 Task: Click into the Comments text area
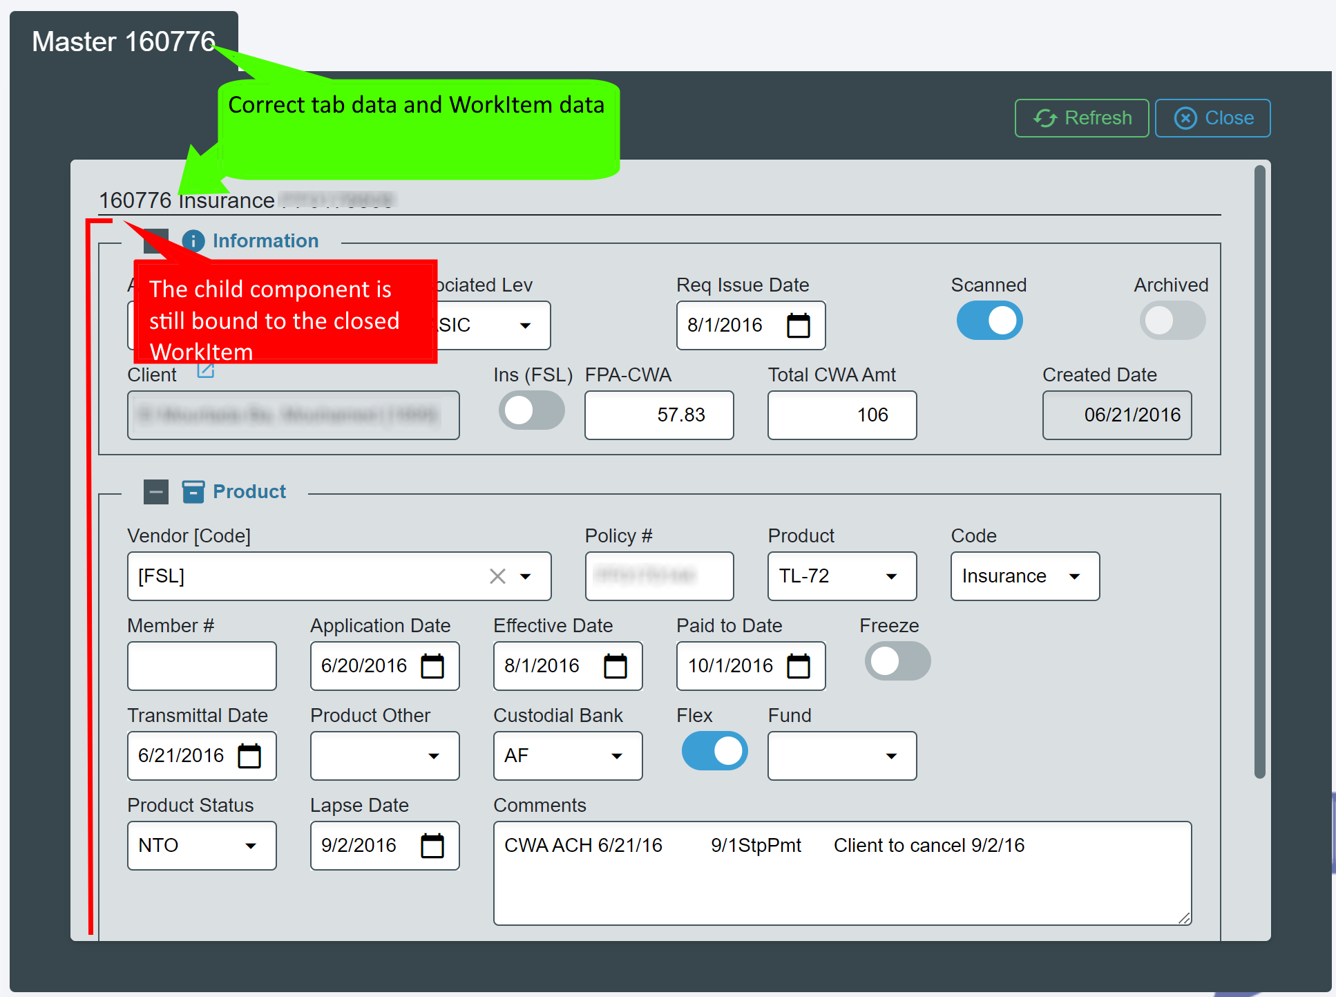[x=843, y=873]
